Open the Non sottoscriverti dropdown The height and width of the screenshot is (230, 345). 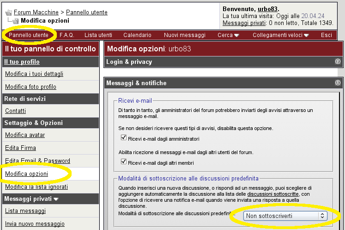click(x=285, y=216)
